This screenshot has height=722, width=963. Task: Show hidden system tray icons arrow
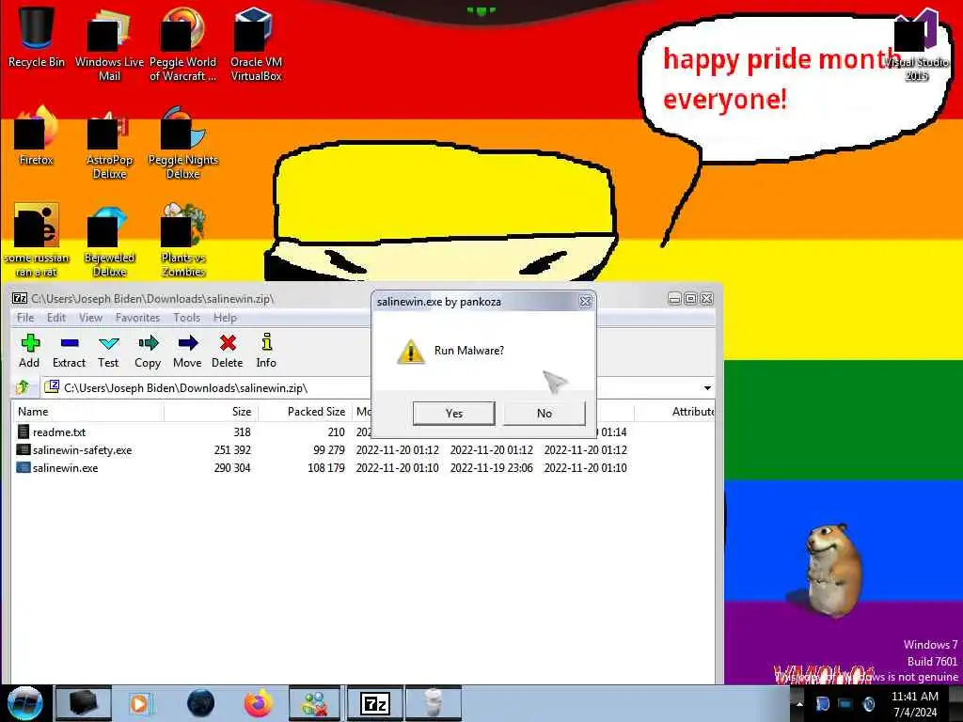[x=799, y=703]
